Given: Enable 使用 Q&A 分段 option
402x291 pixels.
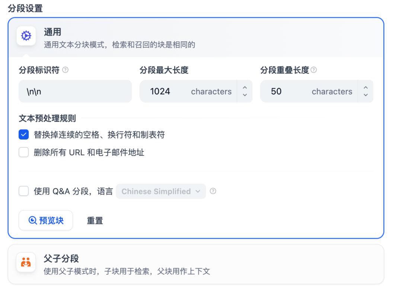Looking at the screenshot, I should point(23,191).
